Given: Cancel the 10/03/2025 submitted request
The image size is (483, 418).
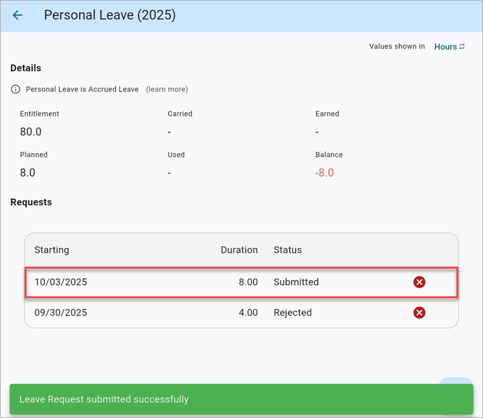Looking at the screenshot, I should point(419,282).
